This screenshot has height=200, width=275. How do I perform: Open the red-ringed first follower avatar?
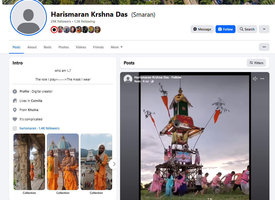54,30
